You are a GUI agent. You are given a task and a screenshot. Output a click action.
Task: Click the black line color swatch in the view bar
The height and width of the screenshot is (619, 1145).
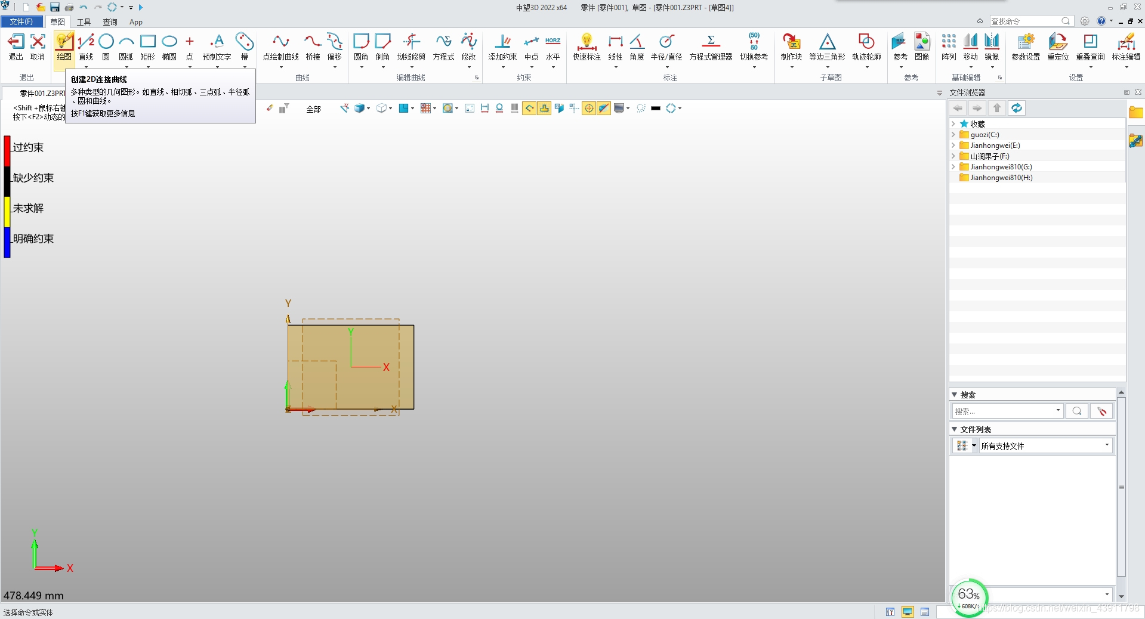(x=656, y=108)
